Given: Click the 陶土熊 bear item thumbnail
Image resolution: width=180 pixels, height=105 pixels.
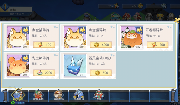Looking at the screenshot, I should [x=18, y=65].
